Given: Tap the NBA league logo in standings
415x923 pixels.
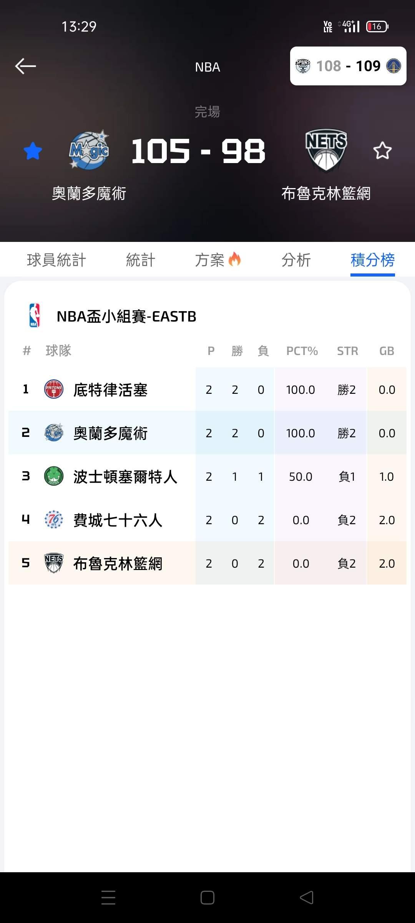Looking at the screenshot, I should [x=35, y=316].
